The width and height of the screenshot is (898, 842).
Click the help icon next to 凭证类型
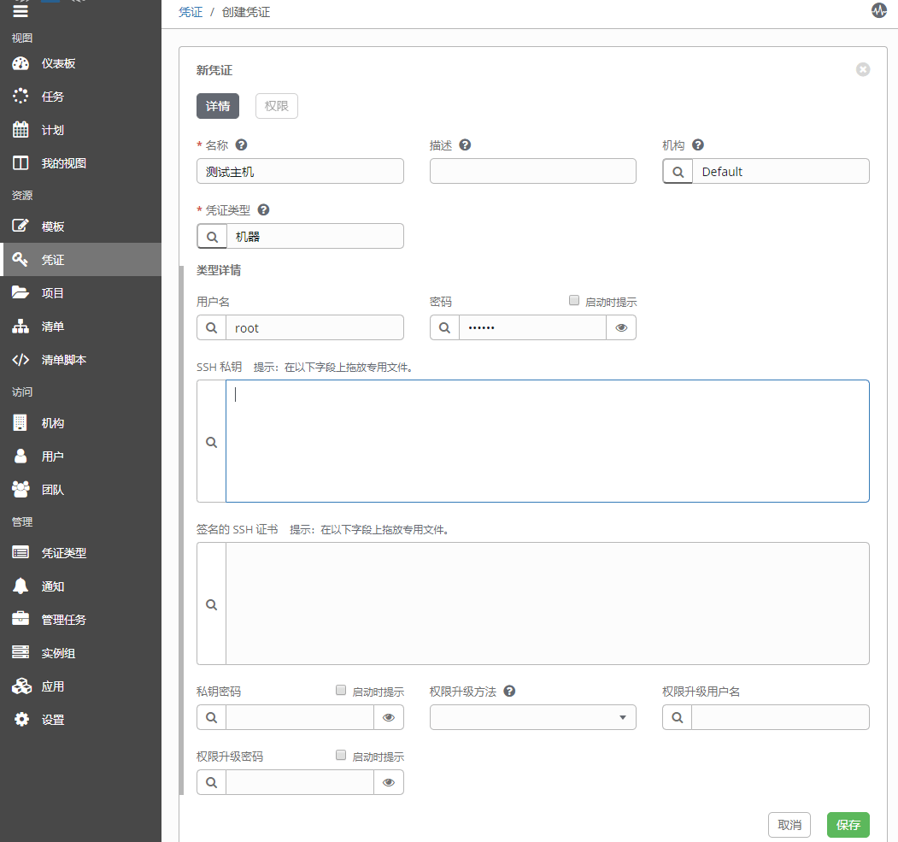tap(263, 210)
